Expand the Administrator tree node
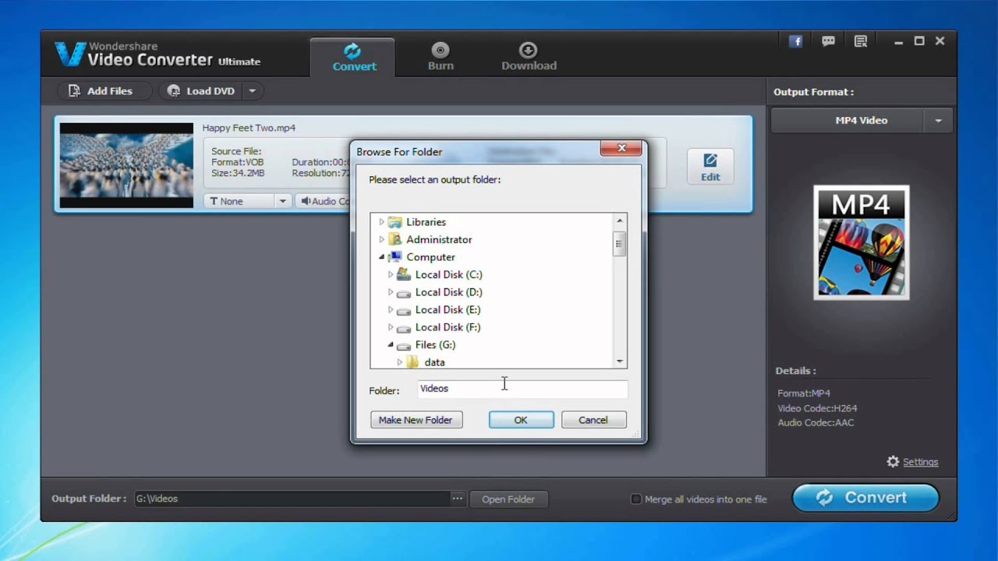 click(x=381, y=239)
